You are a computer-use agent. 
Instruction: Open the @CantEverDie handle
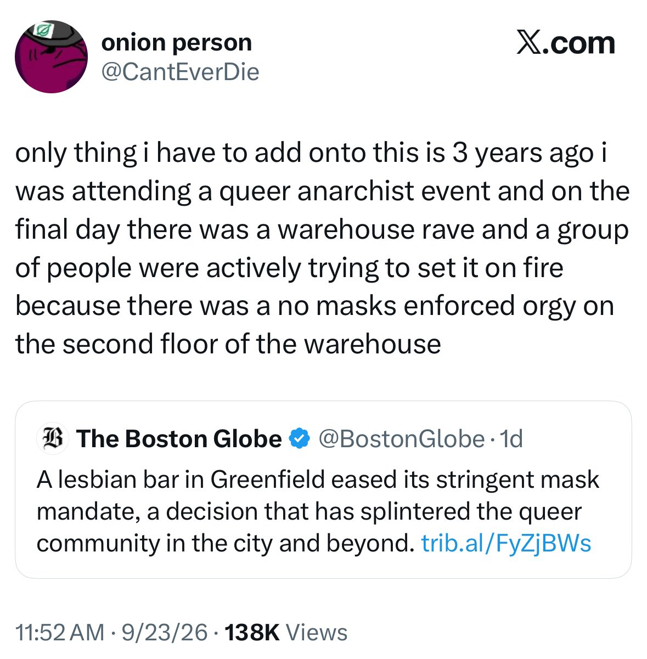pyautogui.click(x=180, y=72)
